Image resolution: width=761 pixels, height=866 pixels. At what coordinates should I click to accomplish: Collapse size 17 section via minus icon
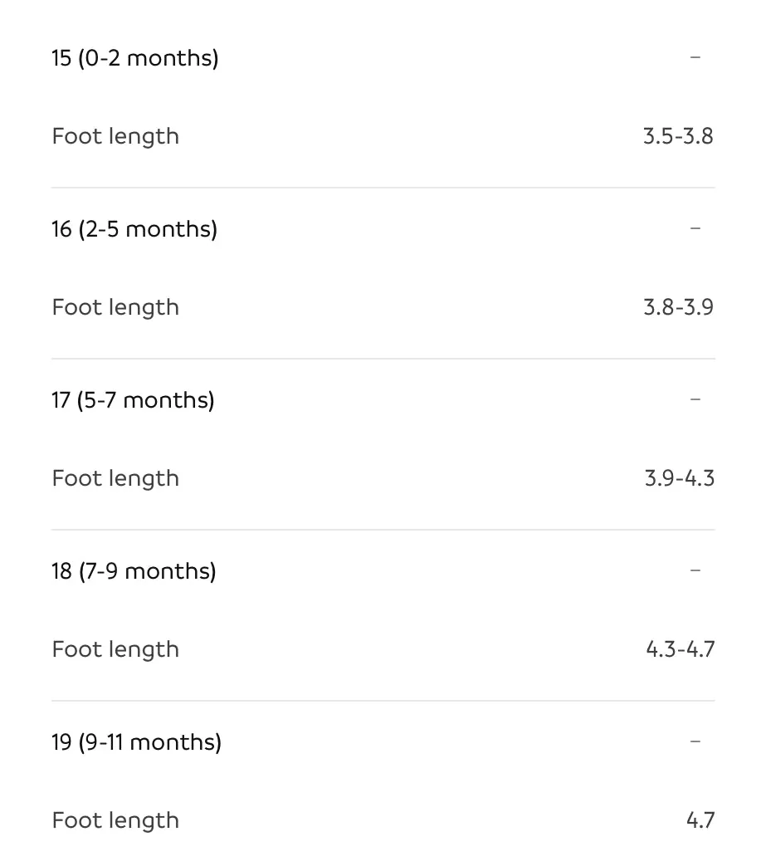tap(695, 399)
